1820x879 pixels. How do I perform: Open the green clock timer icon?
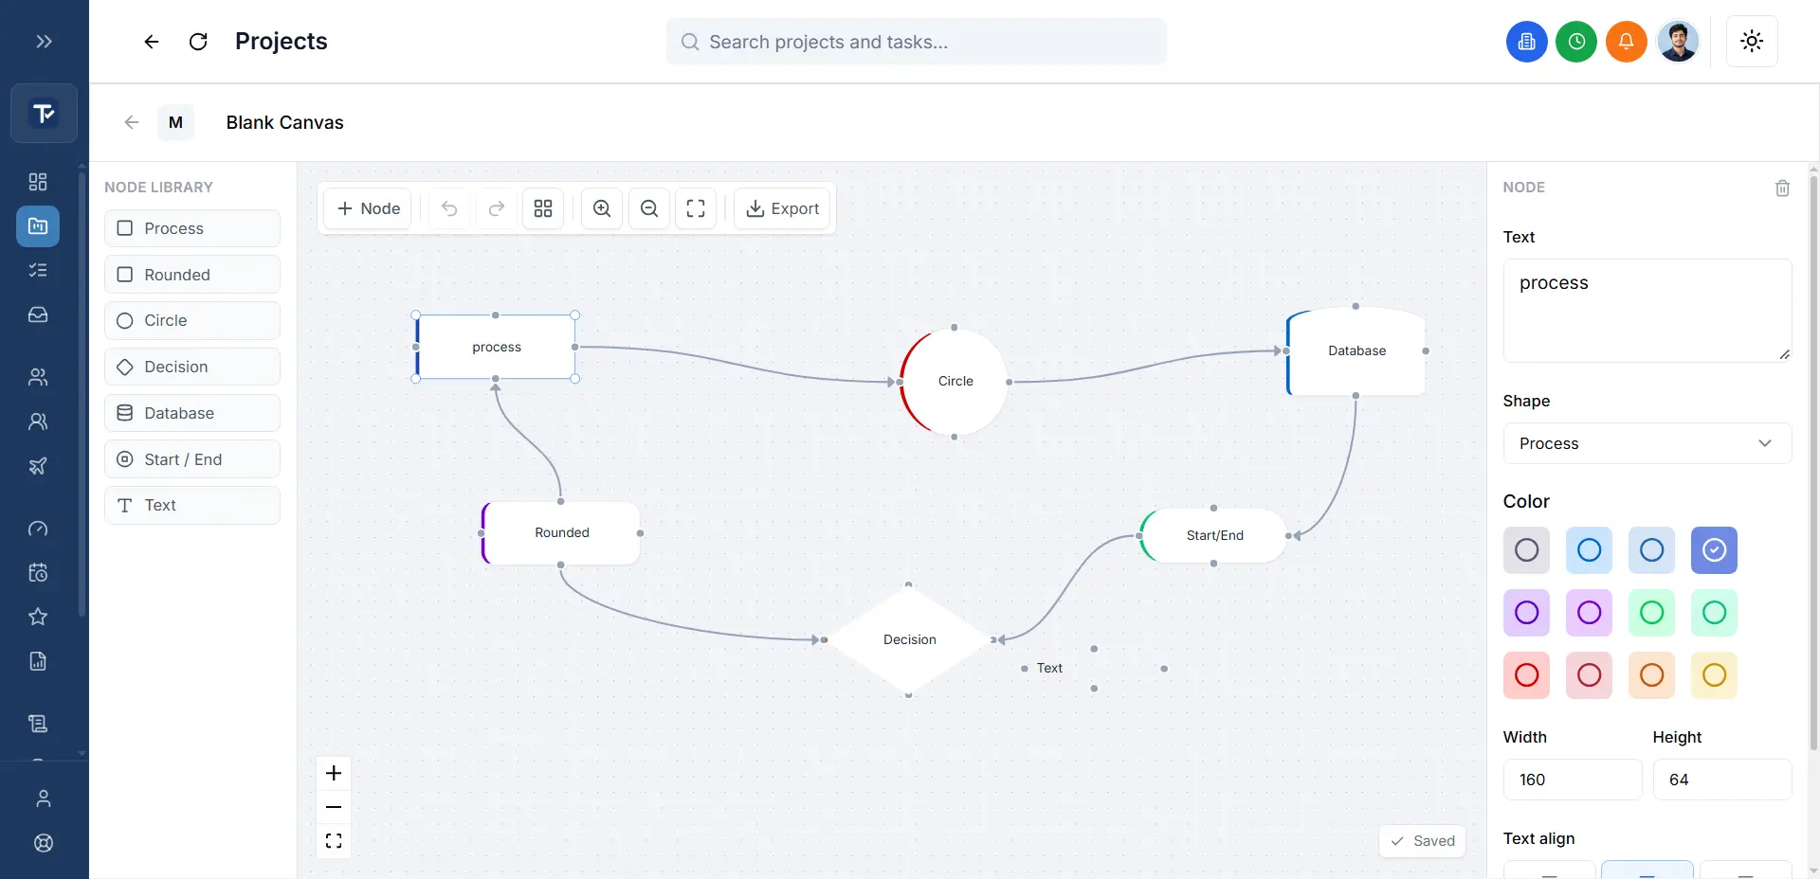coord(1576,42)
